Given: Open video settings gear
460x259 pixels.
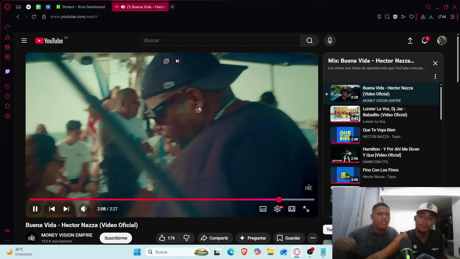Looking at the screenshot, I should click(277, 209).
